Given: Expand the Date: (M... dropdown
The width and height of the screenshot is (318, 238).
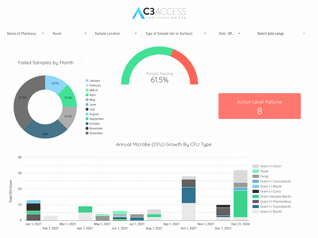Looking at the screenshot, I should click(229, 33).
